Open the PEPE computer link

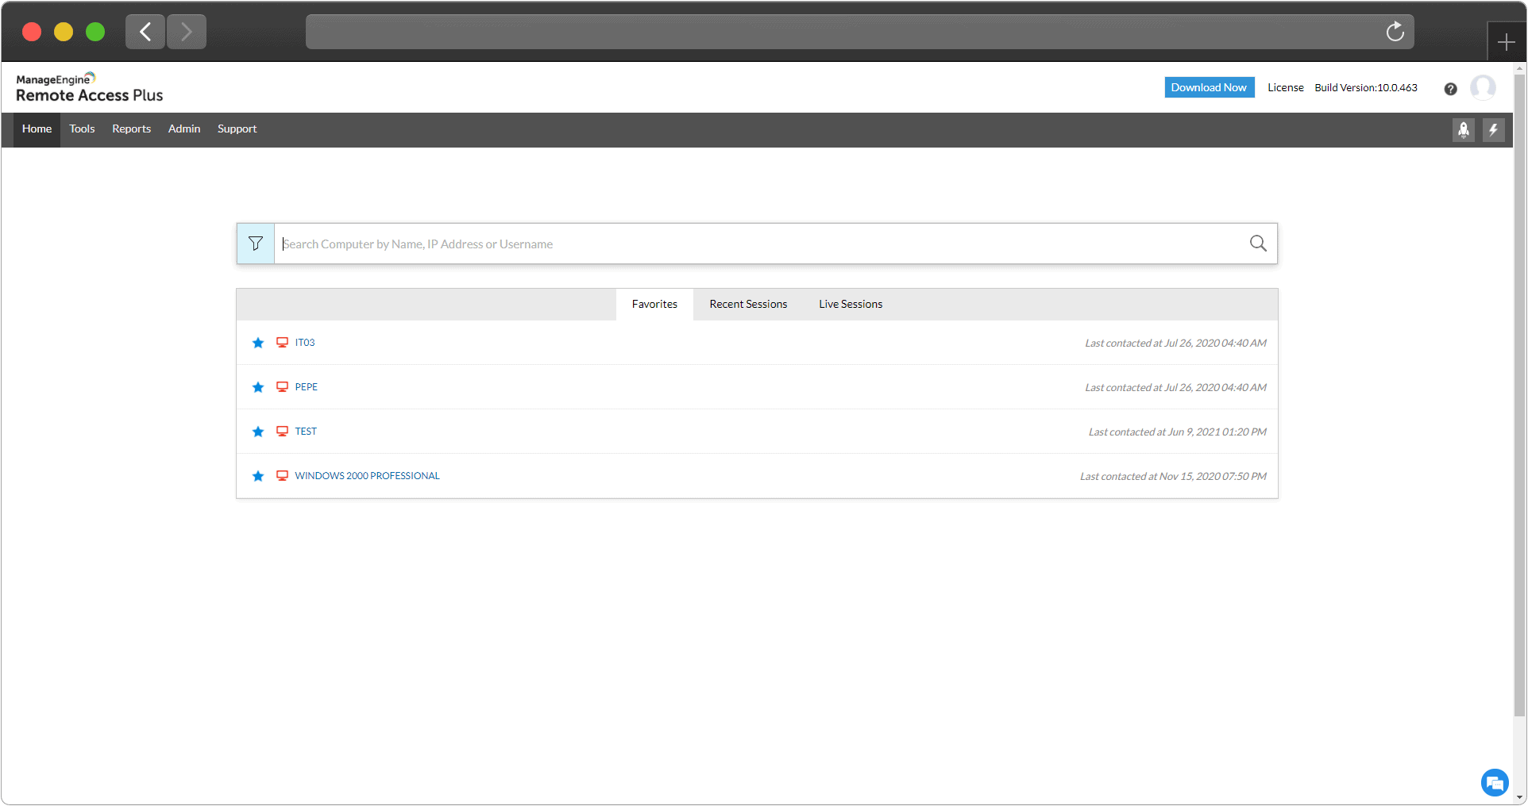tap(306, 387)
